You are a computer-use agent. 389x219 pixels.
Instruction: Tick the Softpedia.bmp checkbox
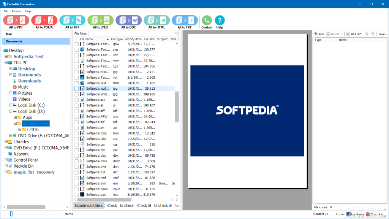tap(77, 133)
